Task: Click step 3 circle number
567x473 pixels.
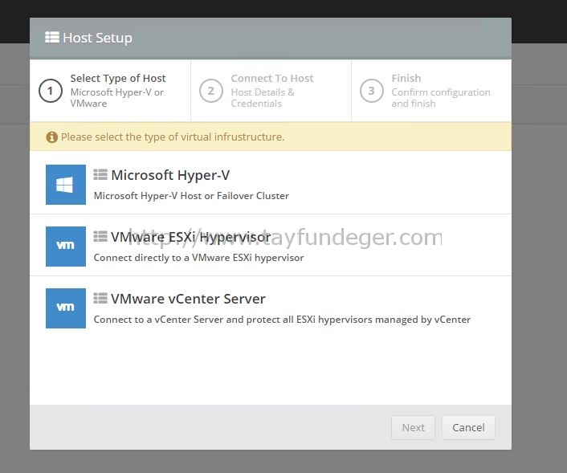Action: [371, 91]
